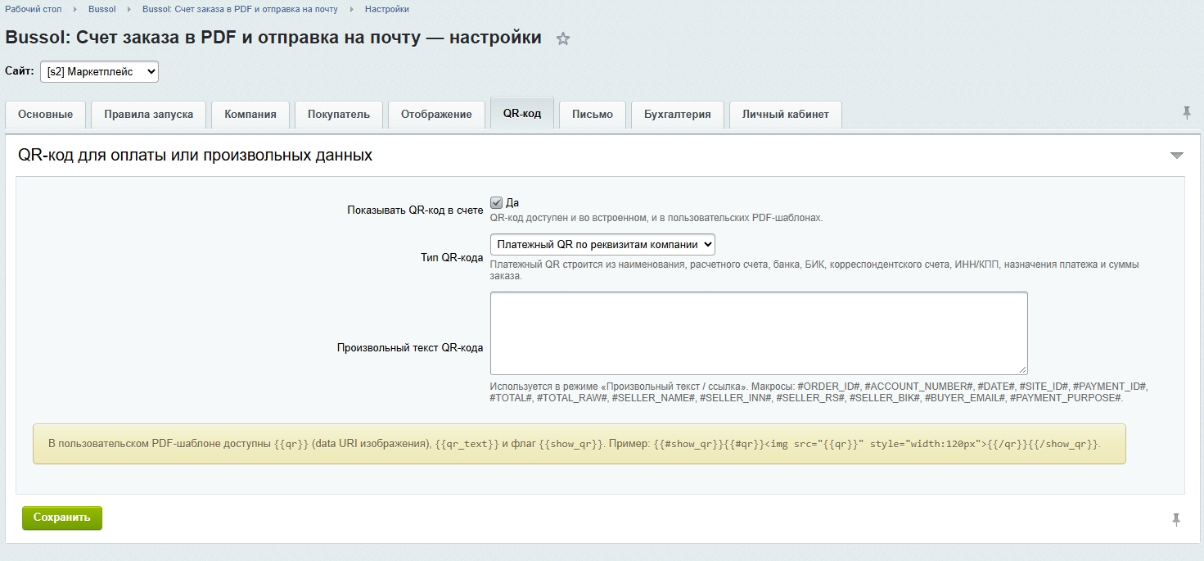Click the Сохранить button

[x=62, y=518]
